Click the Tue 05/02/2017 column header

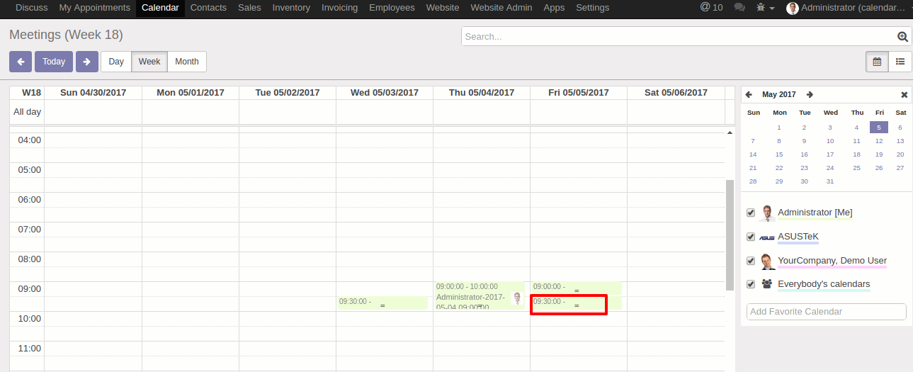coord(288,93)
